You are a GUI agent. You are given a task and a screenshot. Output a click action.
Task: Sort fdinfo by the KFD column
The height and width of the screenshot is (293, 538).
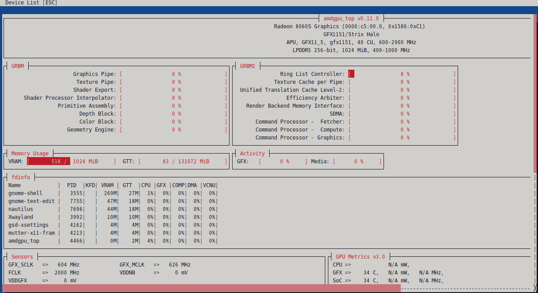[90, 185]
